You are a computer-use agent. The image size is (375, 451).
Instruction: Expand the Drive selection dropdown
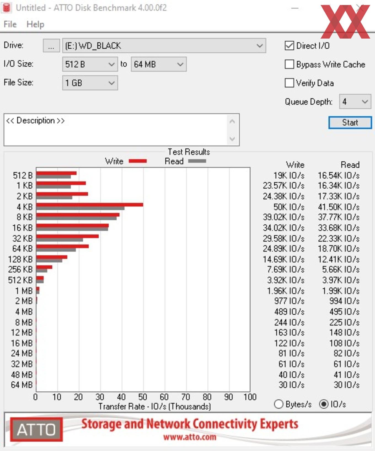(164, 46)
